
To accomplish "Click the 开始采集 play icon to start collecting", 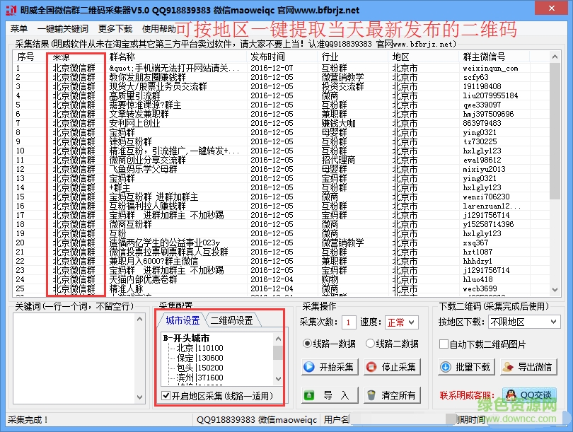I will pos(310,366).
